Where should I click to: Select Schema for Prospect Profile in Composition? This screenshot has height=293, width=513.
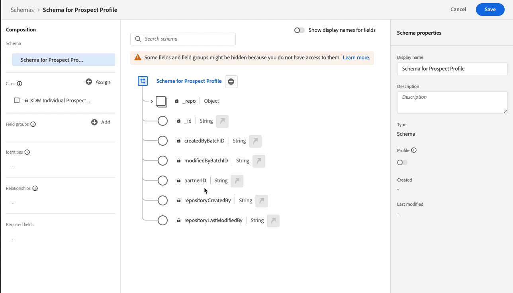tap(63, 60)
